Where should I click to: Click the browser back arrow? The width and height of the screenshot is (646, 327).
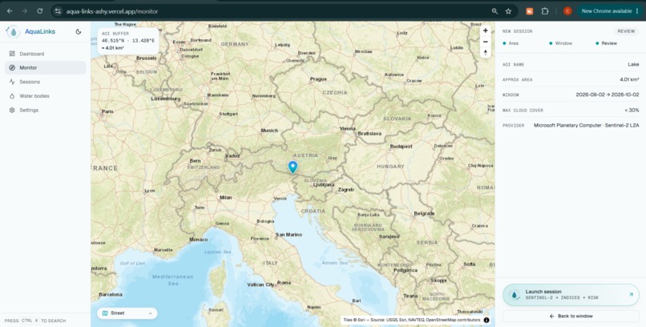tap(10, 11)
